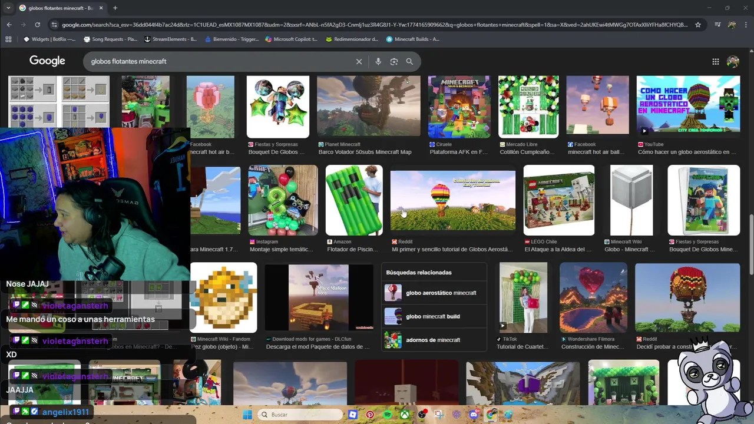Clear the search box with the X icon

[359, 61]
